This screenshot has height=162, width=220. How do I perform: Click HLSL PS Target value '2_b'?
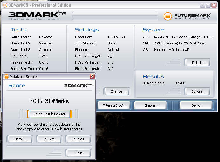(x=110, y=62)
